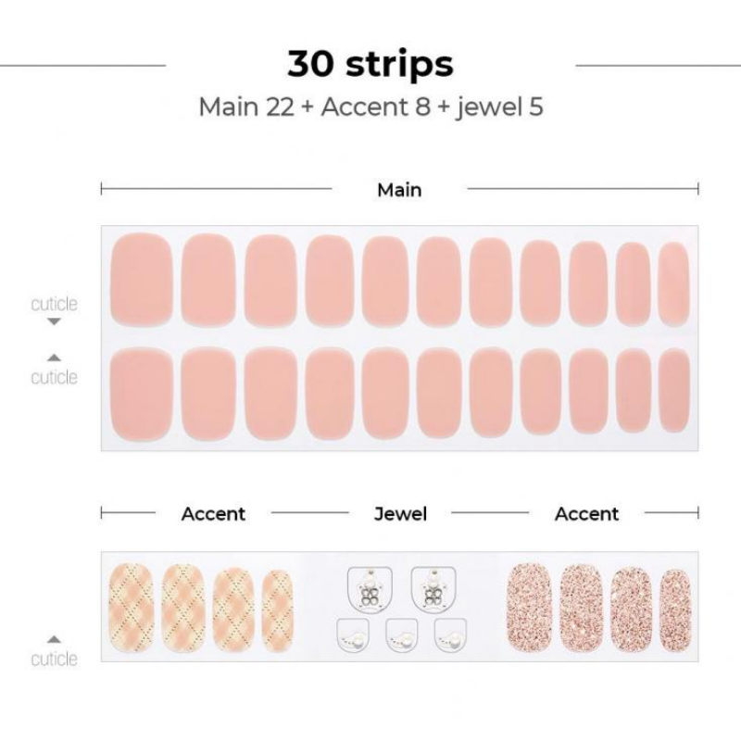
Task: Click the "Main 22 + Accent 8 + jewel 5" text
Action: 370,107
